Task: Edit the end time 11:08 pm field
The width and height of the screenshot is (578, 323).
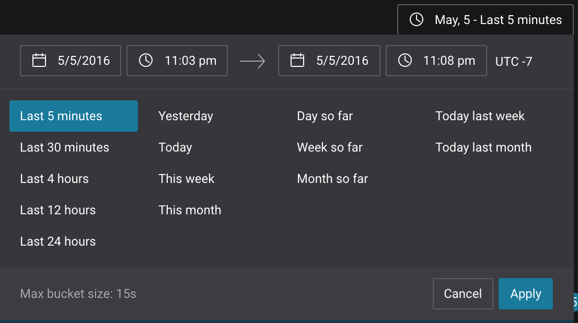Action: click(x=448, y=61)
